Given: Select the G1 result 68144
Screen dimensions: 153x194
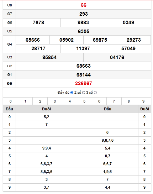Looking at the screenshot, I should tap(84, 75).
